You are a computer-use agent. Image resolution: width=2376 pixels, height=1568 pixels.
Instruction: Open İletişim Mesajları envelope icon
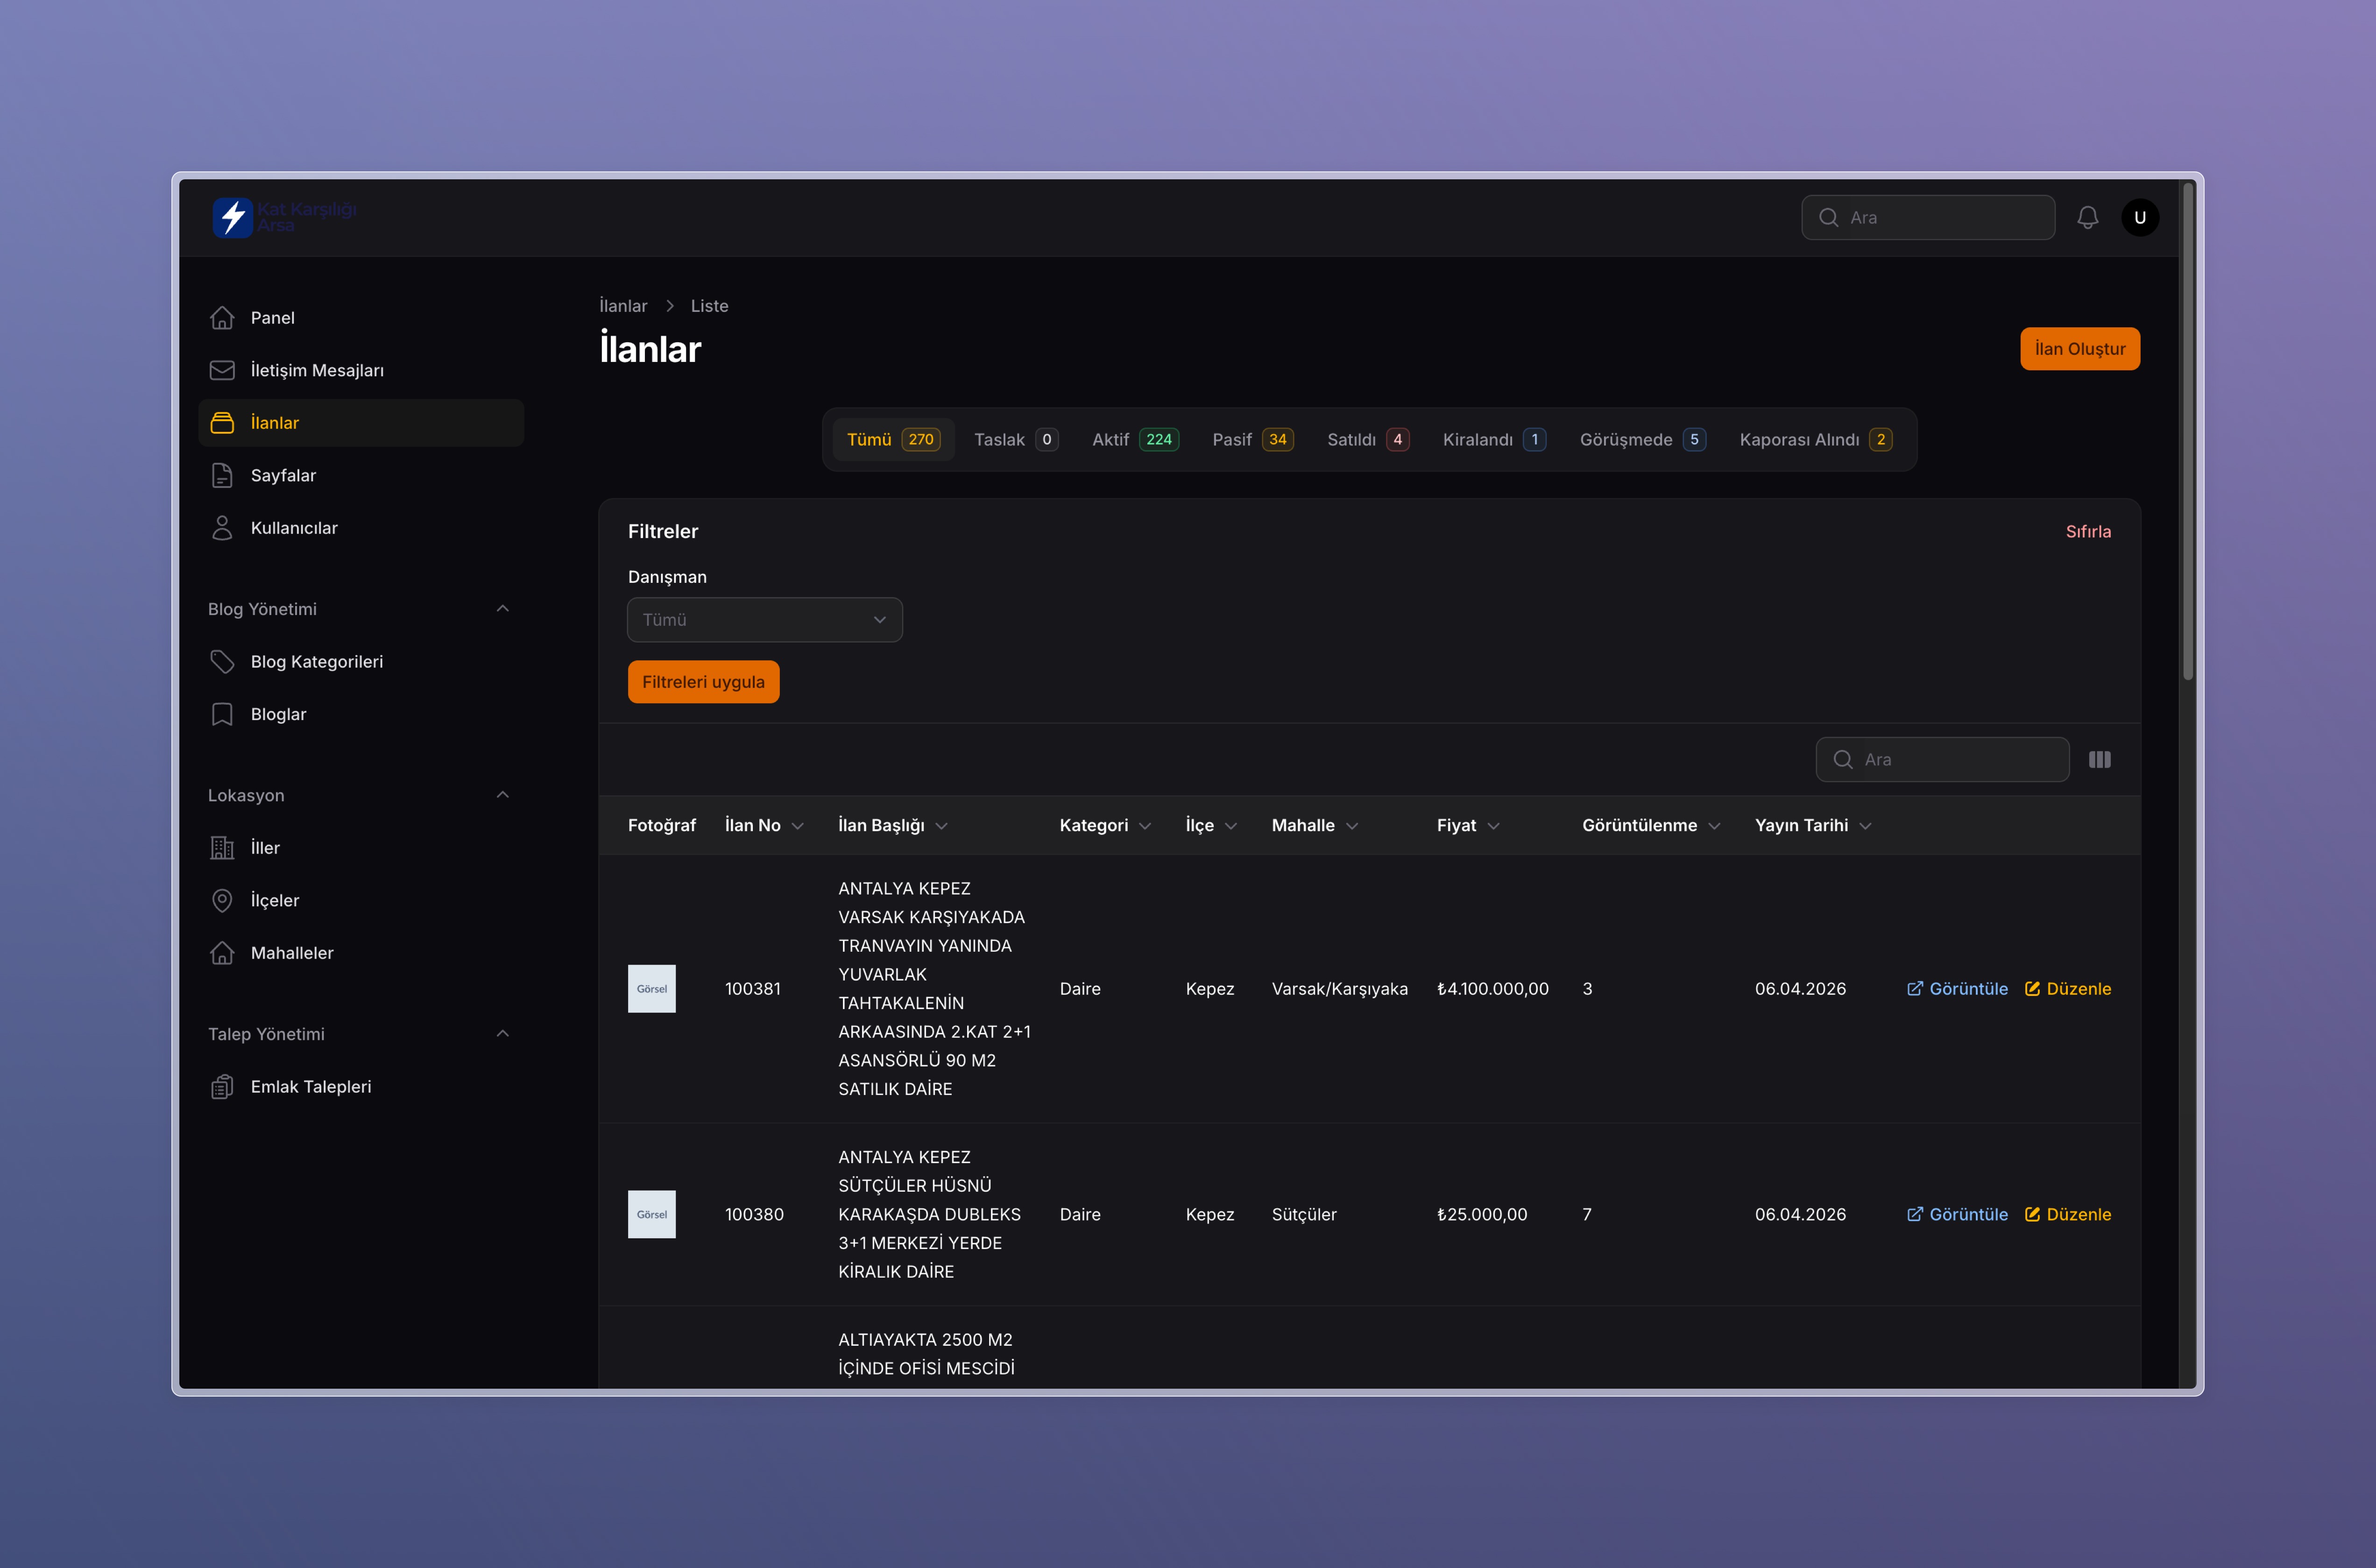[222, 370]
